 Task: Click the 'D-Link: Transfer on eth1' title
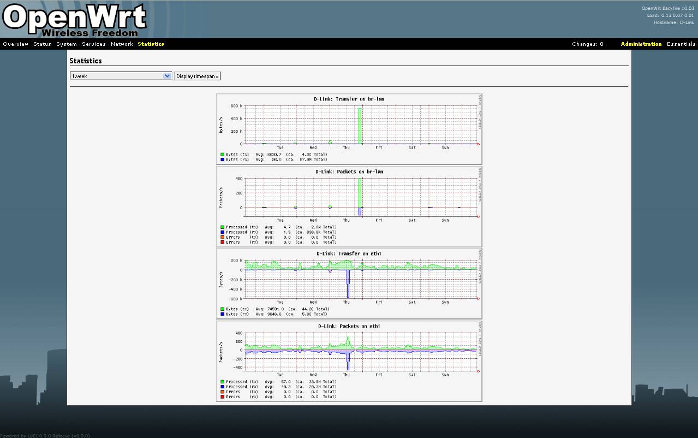[349, 253]
